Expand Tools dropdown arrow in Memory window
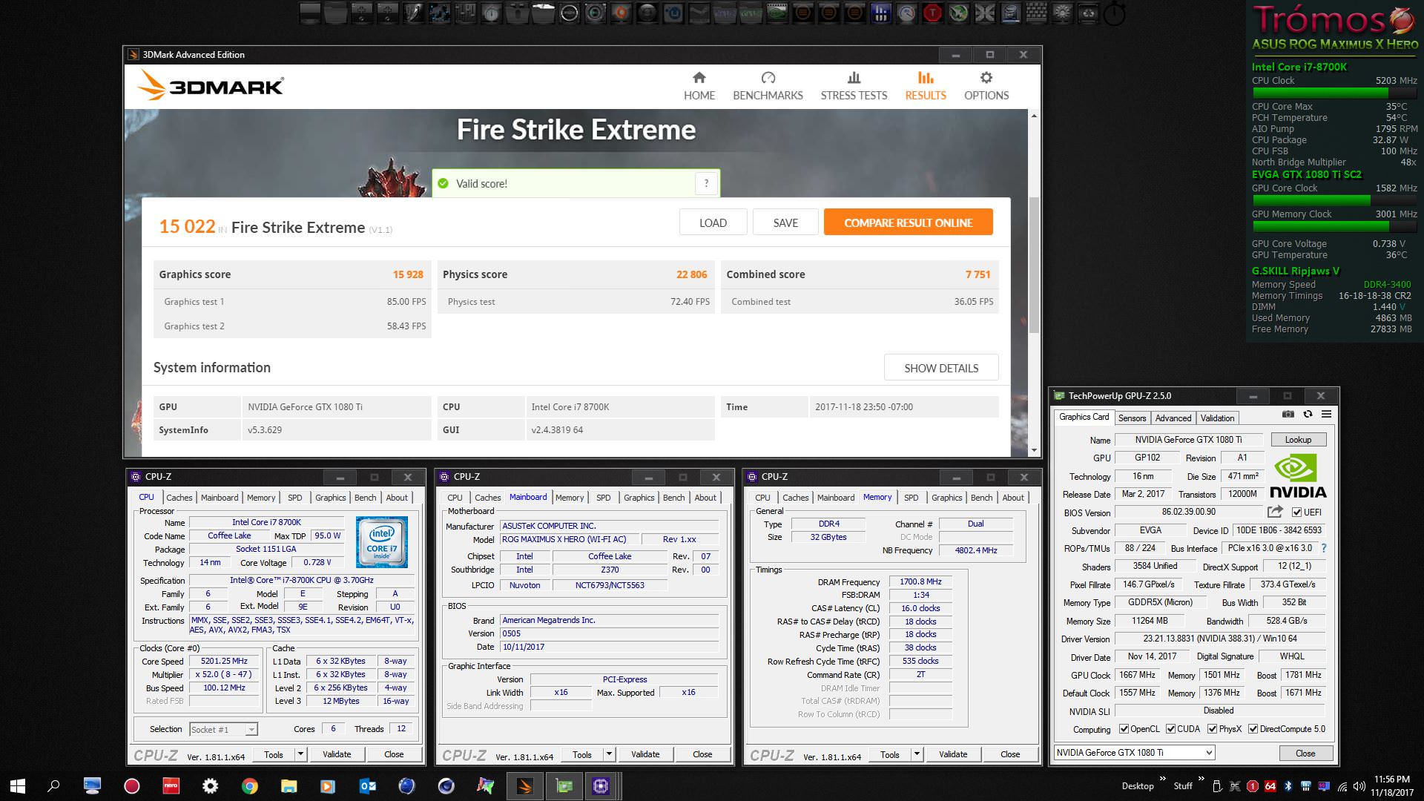Image resolution: width=1424 pixels, height=801 pixels. [917, 754]
